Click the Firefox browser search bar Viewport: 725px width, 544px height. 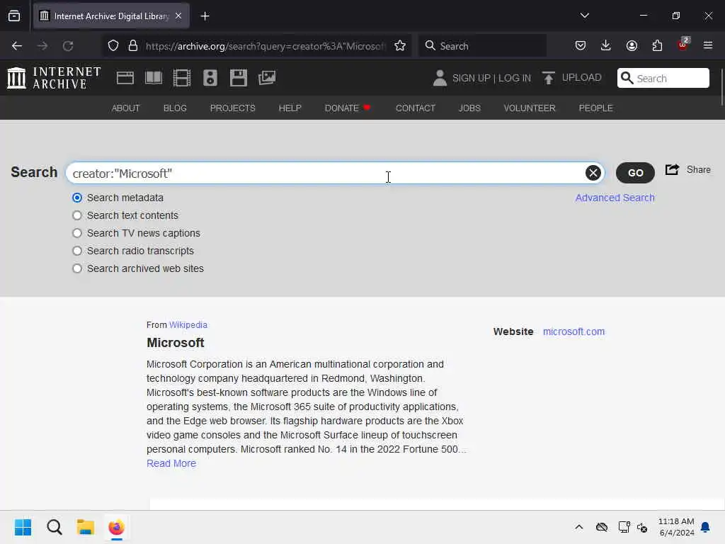482,46
